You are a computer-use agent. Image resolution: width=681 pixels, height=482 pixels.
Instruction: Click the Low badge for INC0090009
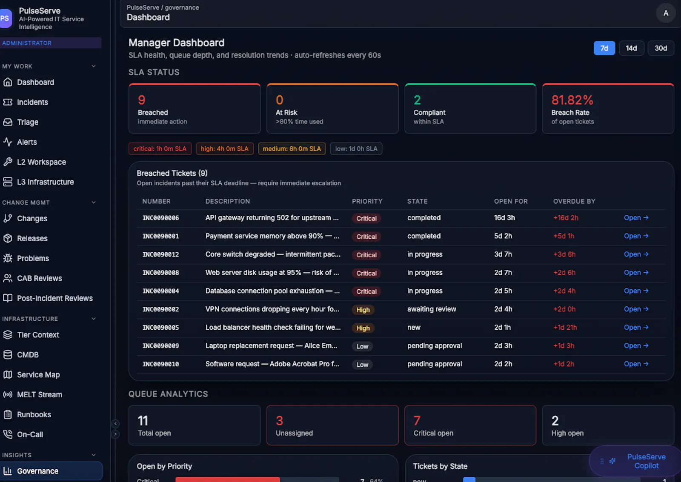(362, 346)
